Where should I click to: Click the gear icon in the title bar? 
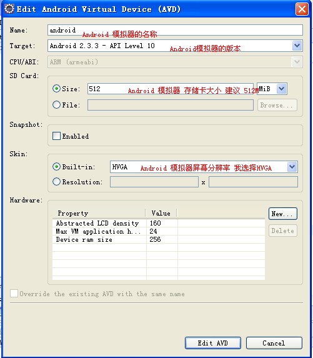pos(9,9)
